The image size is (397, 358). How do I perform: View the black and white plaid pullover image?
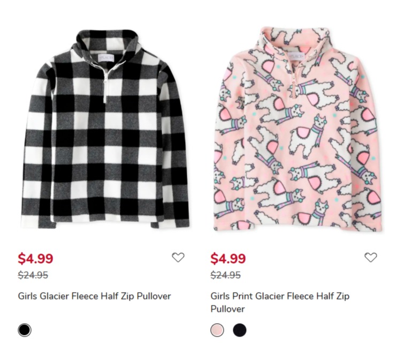(105, 129)
